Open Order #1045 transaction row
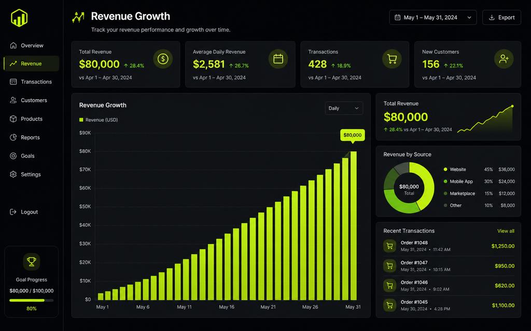Image resolution: width=531 pixels, height=331 pixels. click(x=449, y=305)
